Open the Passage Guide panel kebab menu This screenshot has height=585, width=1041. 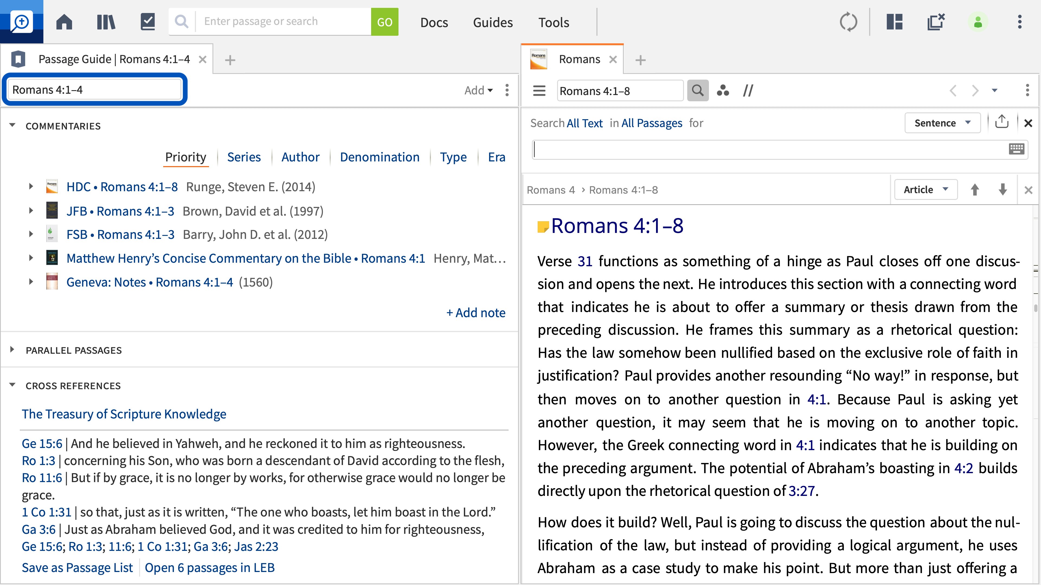[x=507, y=90]
